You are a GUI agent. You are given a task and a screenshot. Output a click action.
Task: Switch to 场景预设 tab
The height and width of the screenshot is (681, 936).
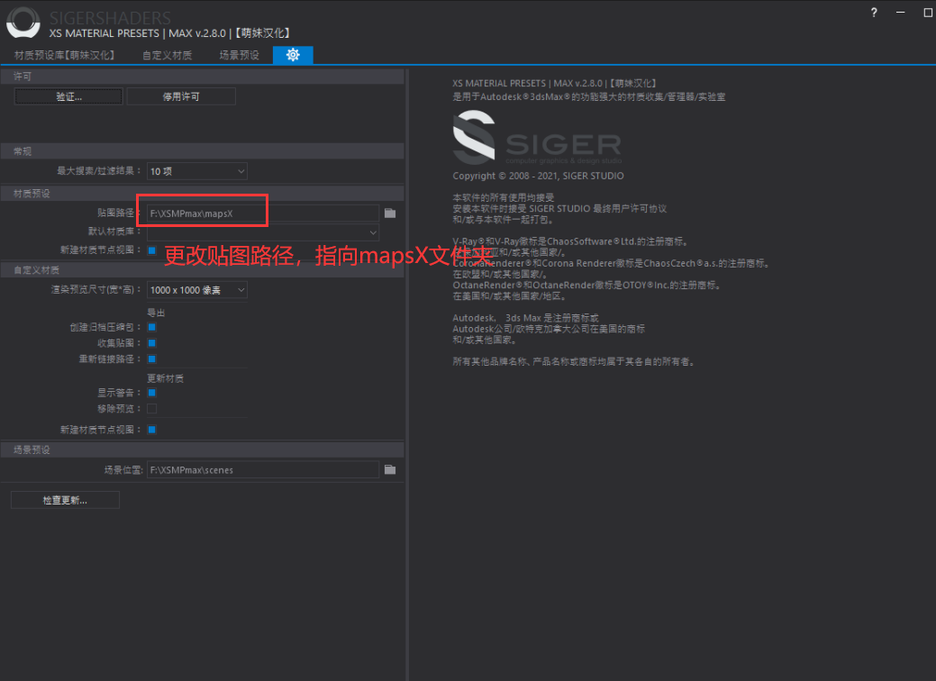tap(240, 55)
